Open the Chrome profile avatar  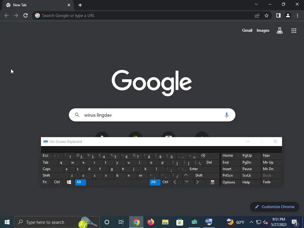(288, 15)
